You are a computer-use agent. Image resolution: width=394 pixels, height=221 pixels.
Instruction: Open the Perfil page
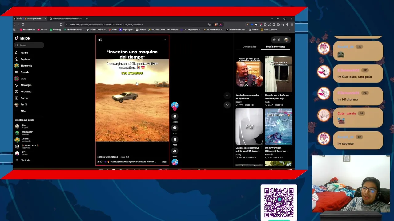[21, 104]
